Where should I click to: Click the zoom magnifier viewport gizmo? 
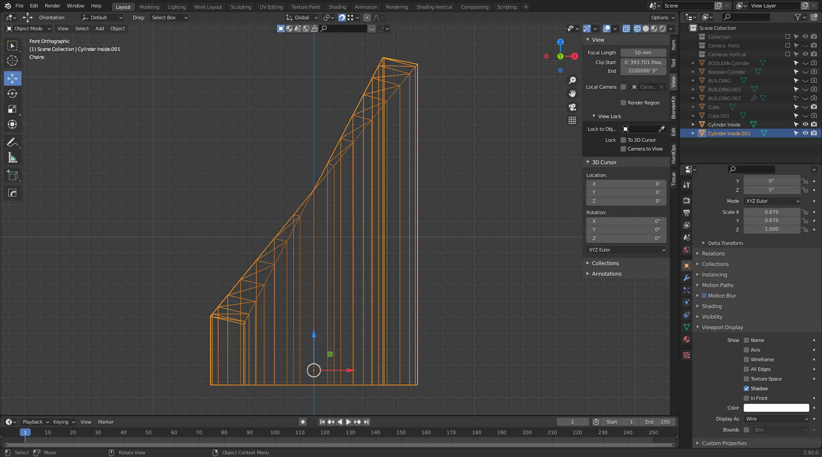pyautogui.click(x=572, y=80)
